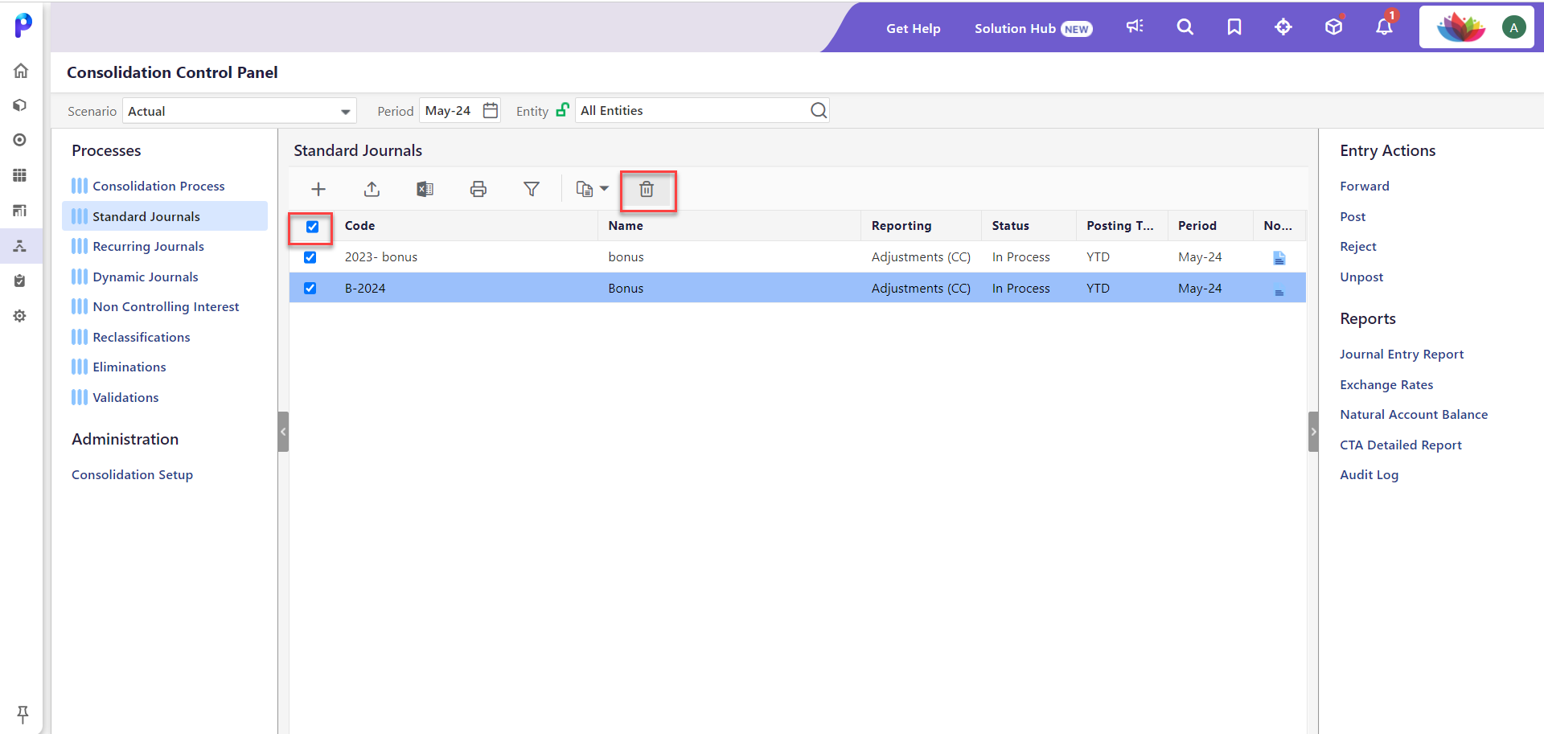This screenshot has height=734, width=1544.
Task: Open the Period calendar picker
Action: click(491, 110)
